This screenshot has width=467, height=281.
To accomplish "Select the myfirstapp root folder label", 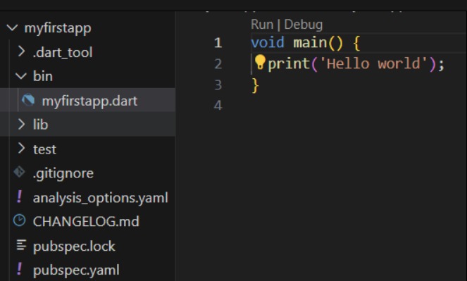I will point(58,29).
